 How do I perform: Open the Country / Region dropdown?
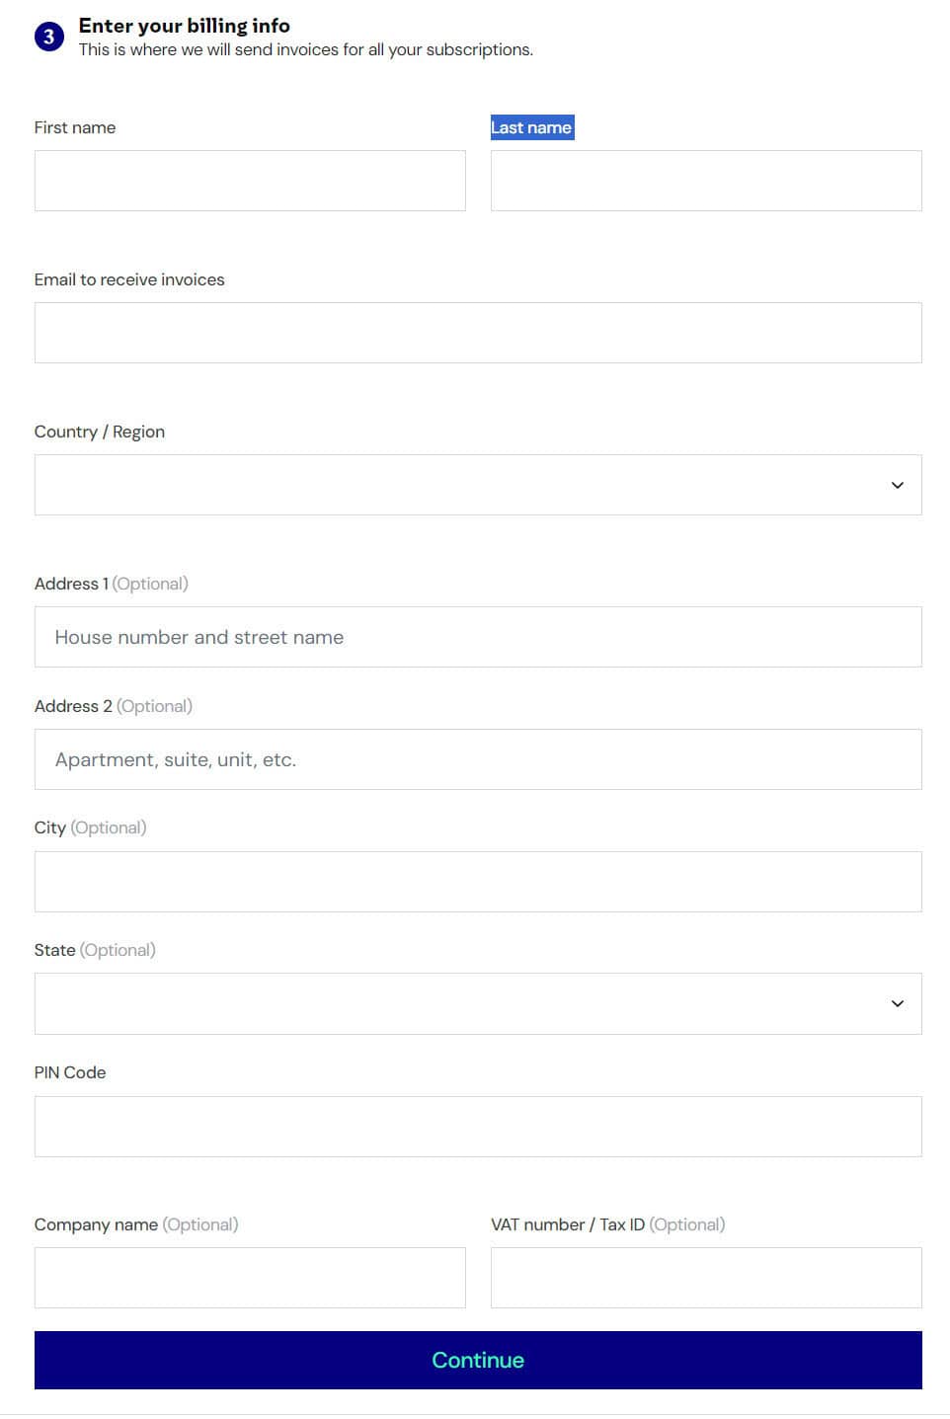(478, 485)
